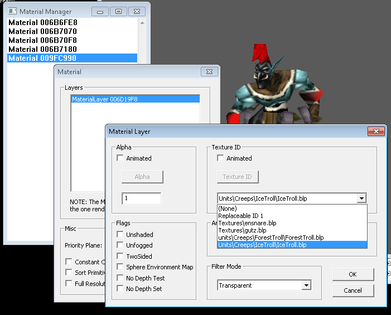The width and height of the screenshot is (391, 315).
Task: Click the disabled Texture ID button
Action: [x=238, y=177]
